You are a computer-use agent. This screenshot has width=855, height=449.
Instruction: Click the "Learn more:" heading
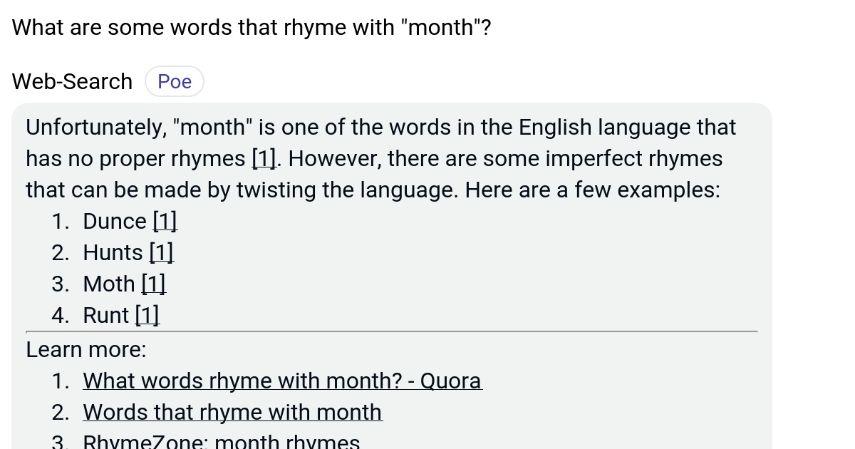(85, 349)
